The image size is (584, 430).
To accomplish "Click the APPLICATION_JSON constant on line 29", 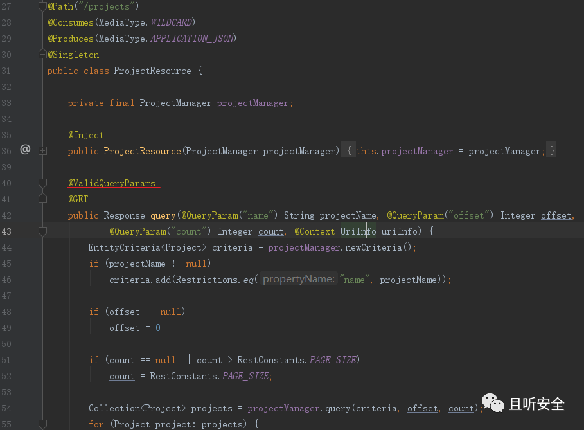I will pos(192,39).
